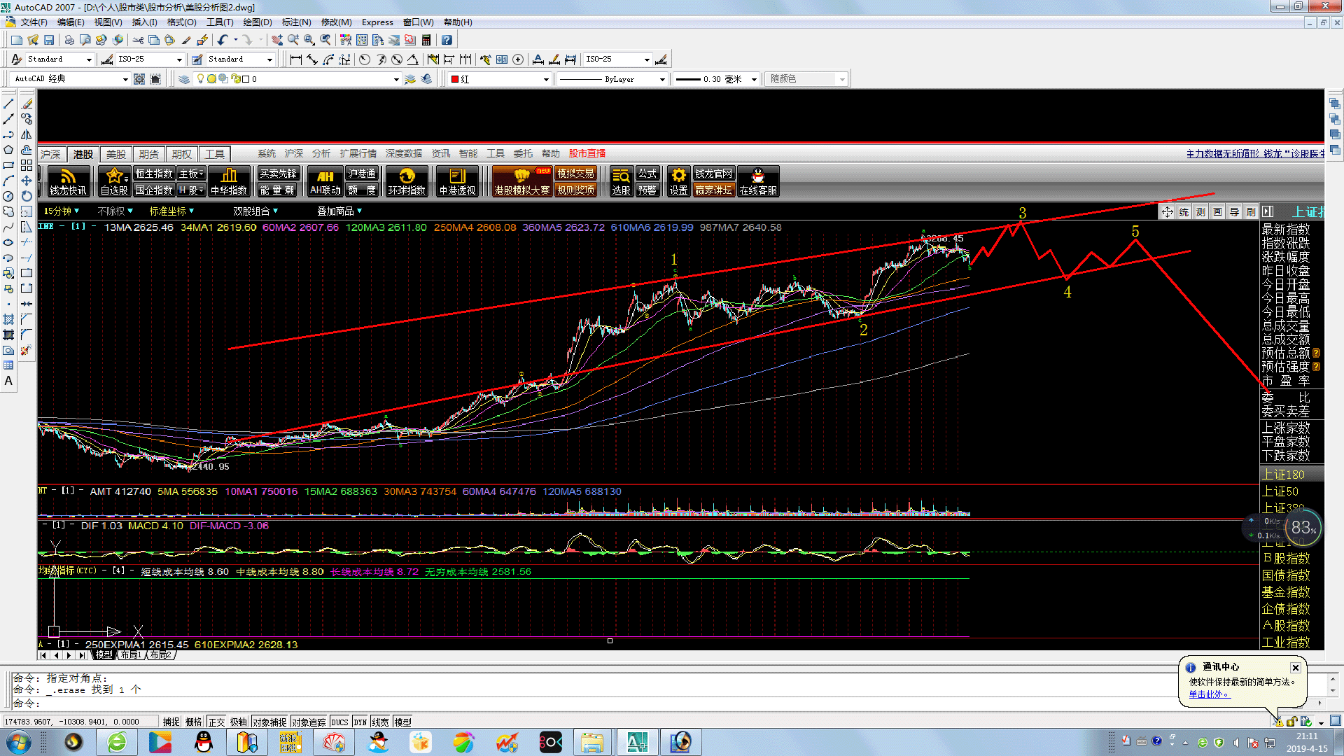Screen dimensions: 1344x756
Task: Click the Undo arrow icon
Action: (x=223, y=40)
